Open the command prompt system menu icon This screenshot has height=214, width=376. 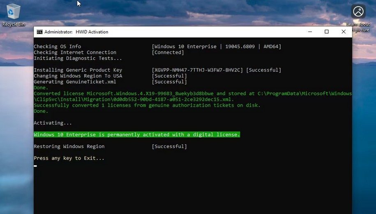[x=39, y=32]
